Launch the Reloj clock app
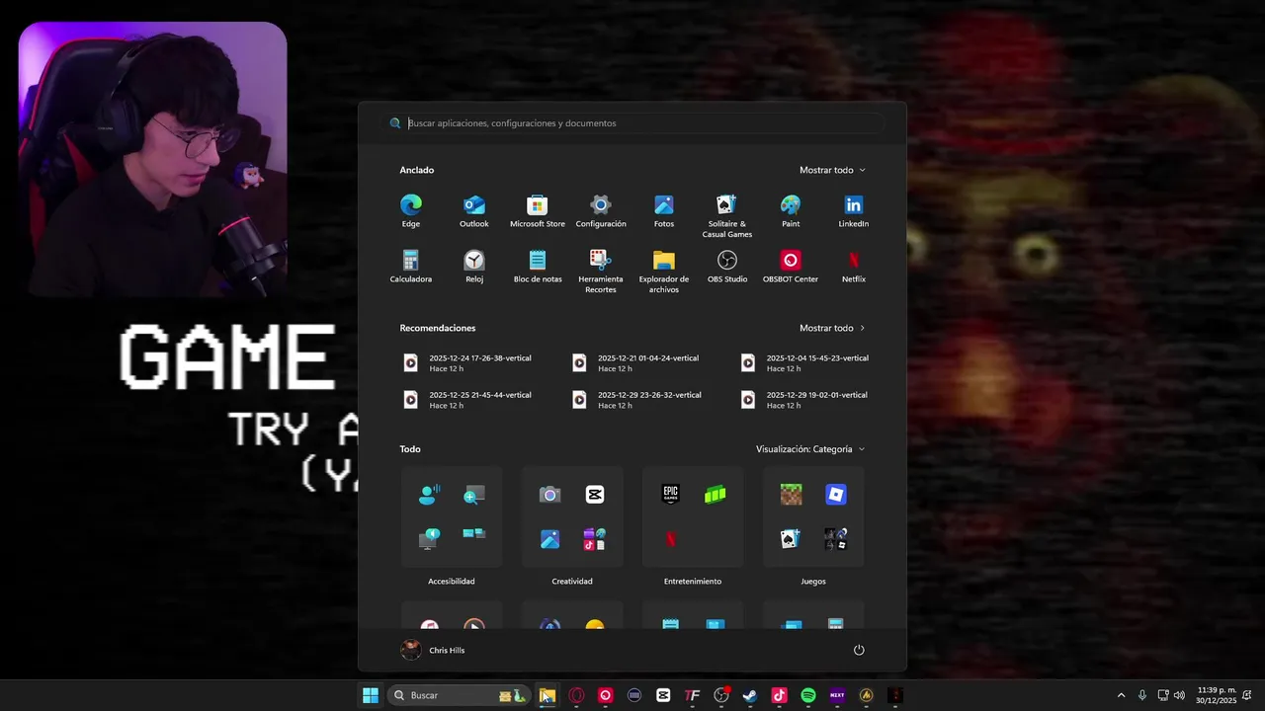The width and height of the screenshot is (1265, 711). (474, 266)
